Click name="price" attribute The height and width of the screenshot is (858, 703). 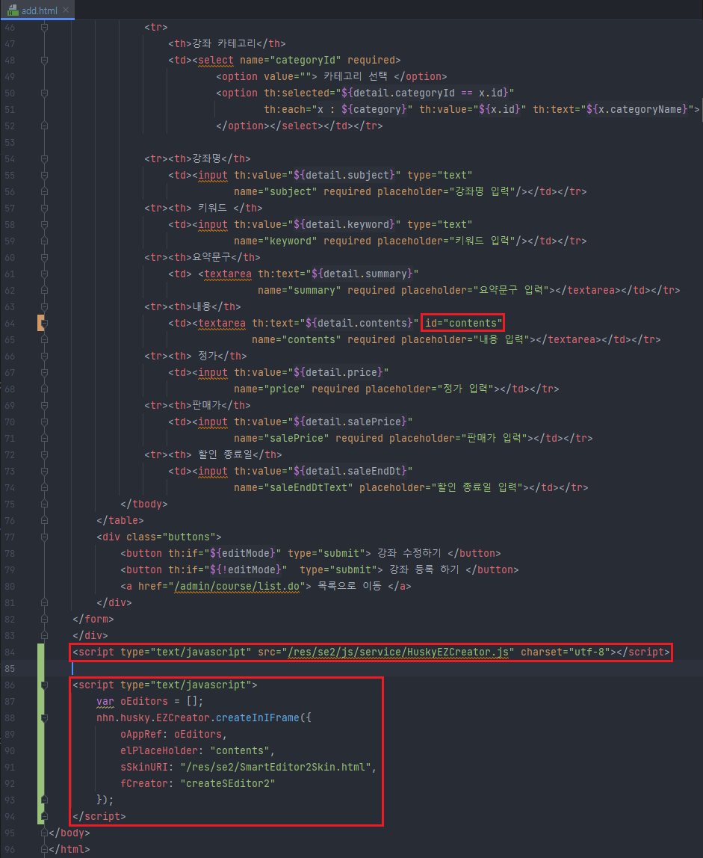click(x=269, y=389)
